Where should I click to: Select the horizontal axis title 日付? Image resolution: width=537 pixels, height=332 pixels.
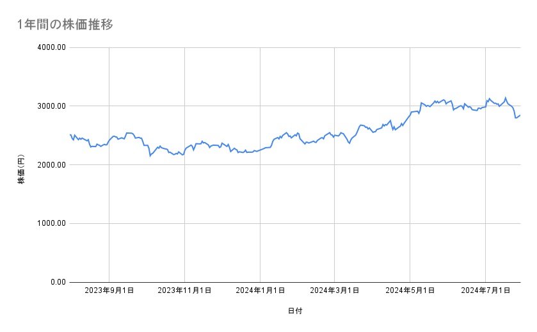294,312
